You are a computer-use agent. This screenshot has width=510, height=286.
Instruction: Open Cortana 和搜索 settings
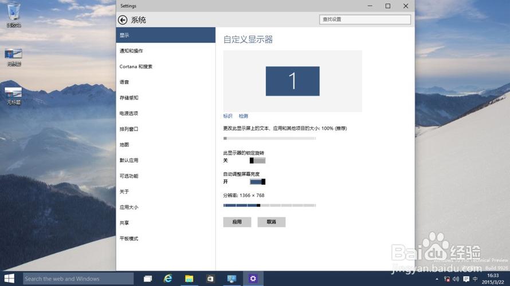pyautogui.click(x=166, y=66)
